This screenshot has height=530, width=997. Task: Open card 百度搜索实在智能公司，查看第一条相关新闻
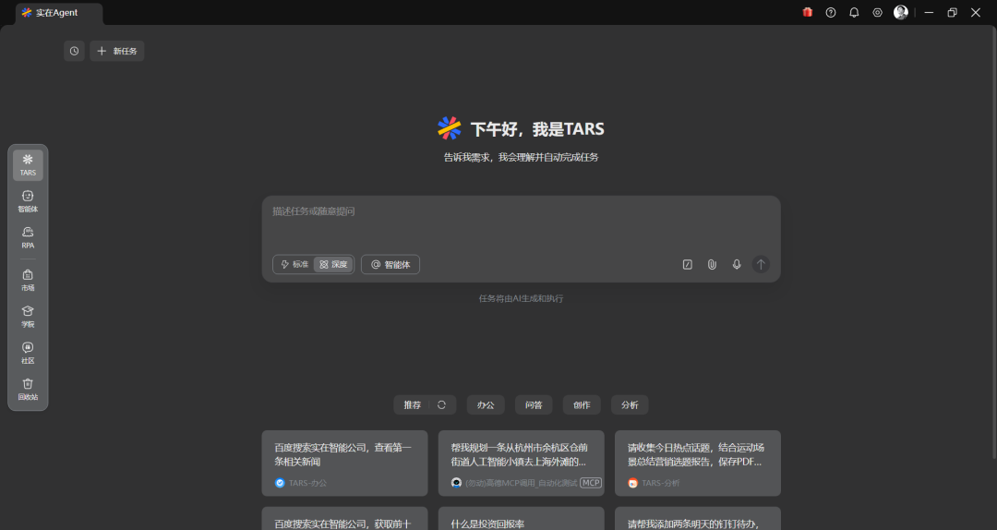(344, 464)
